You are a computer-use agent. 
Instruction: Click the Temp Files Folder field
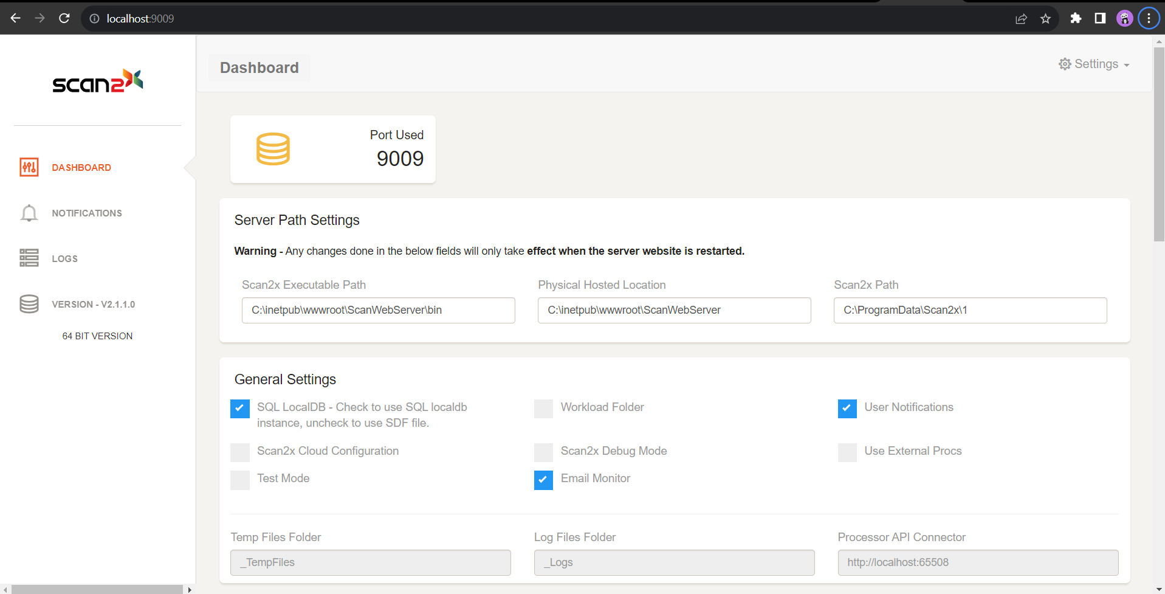click(x=371, y=562)
